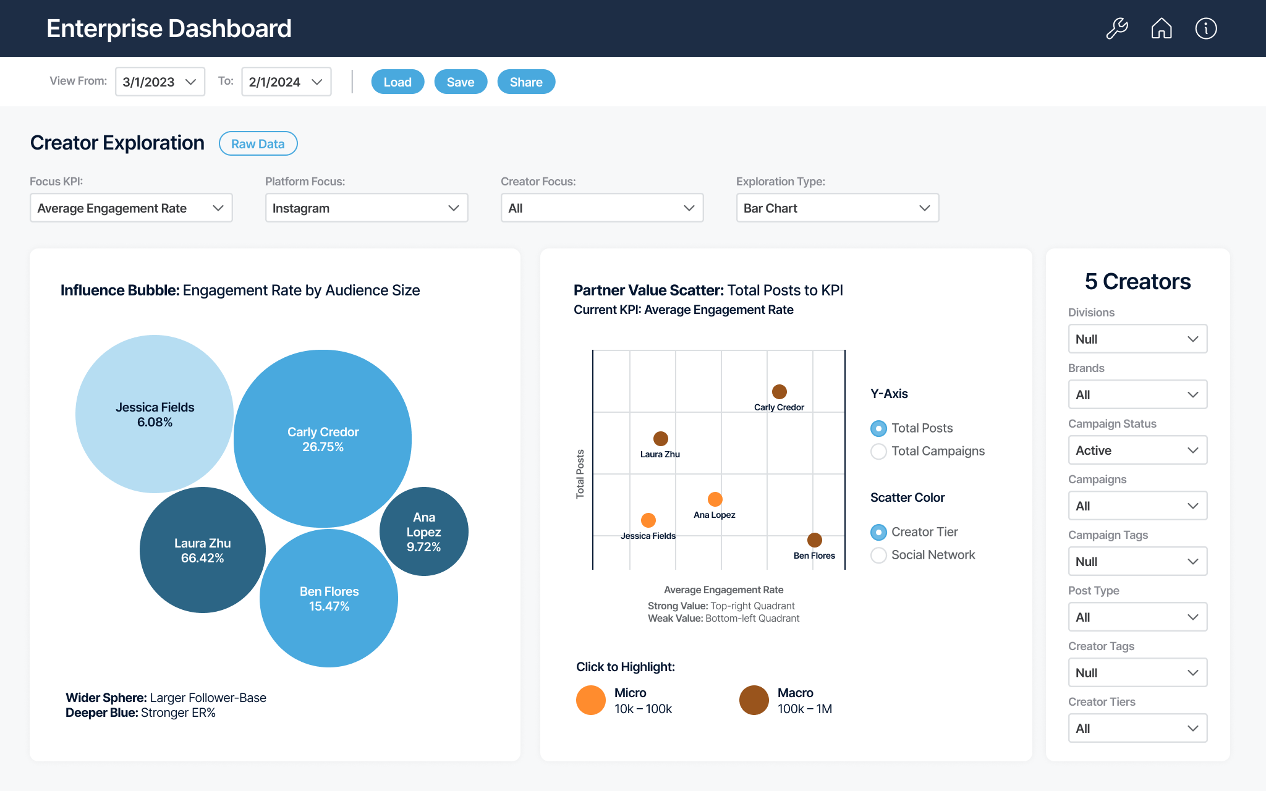1266x791 pixels.
Task: Click the Ben Flores scatter point
Action: pyautogui.click(x=815, y=540)
